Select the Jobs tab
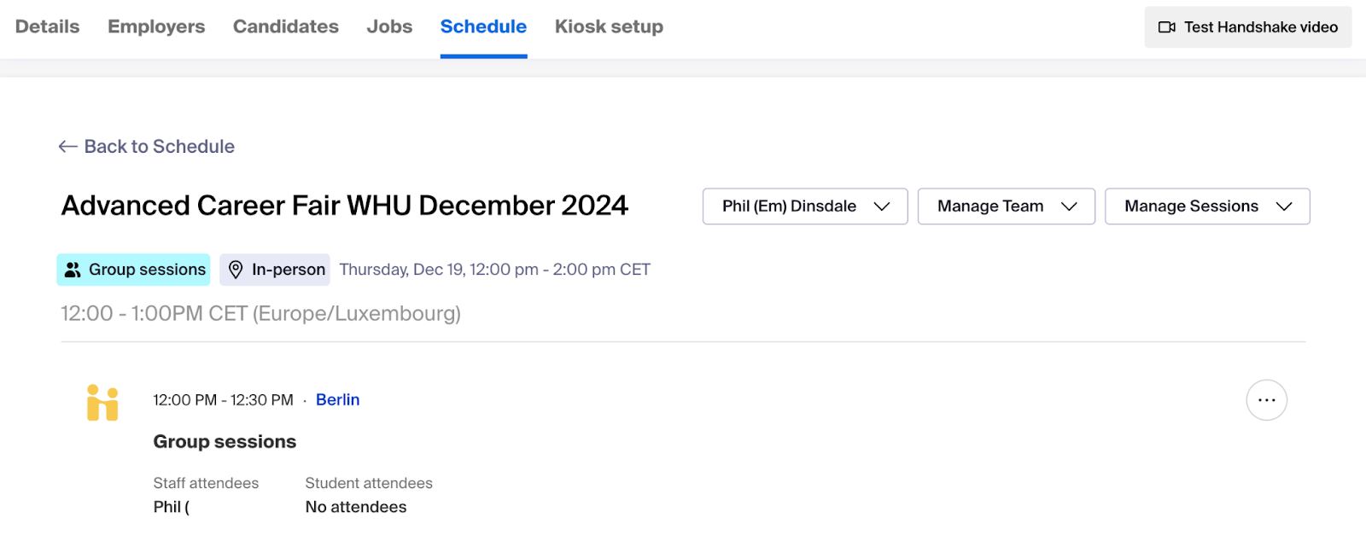The image size is (1366, 541). (x=389, y=27)
